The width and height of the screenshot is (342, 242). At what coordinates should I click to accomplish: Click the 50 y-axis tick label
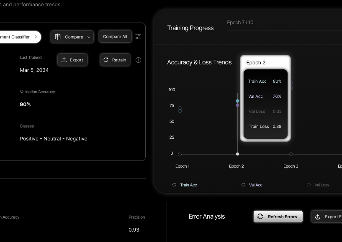pyautogui.click(x=172, y=122)
